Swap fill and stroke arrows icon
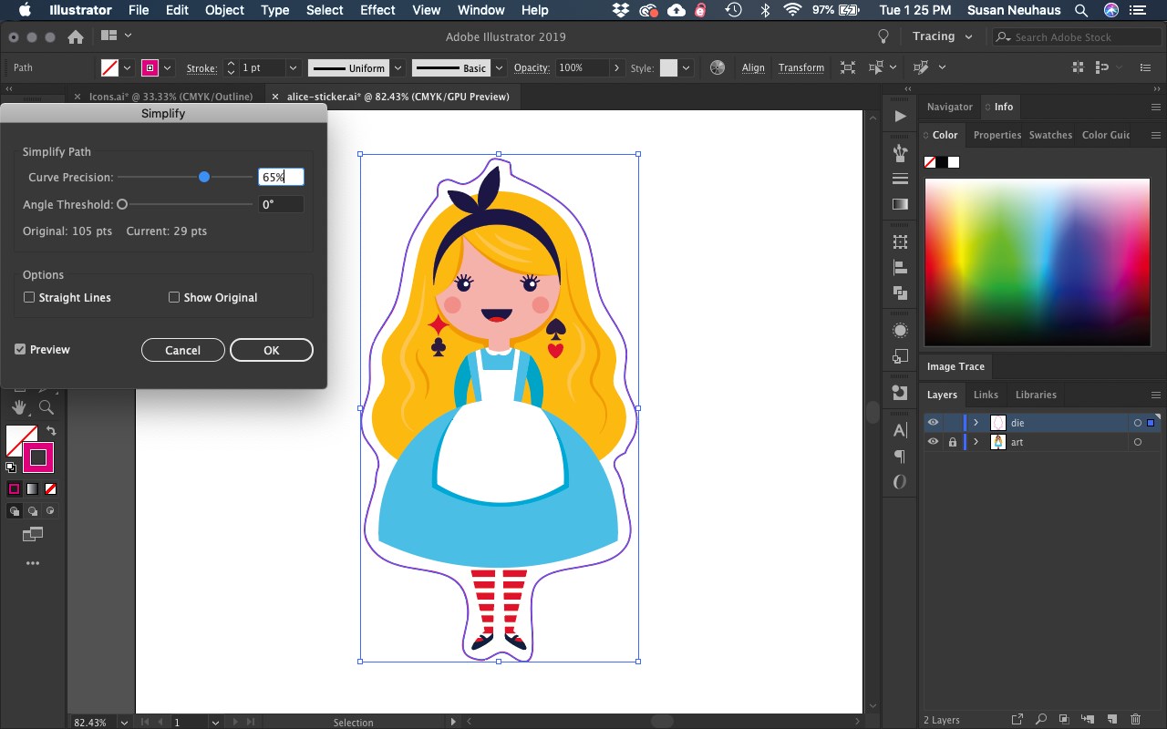 (51, 431)
